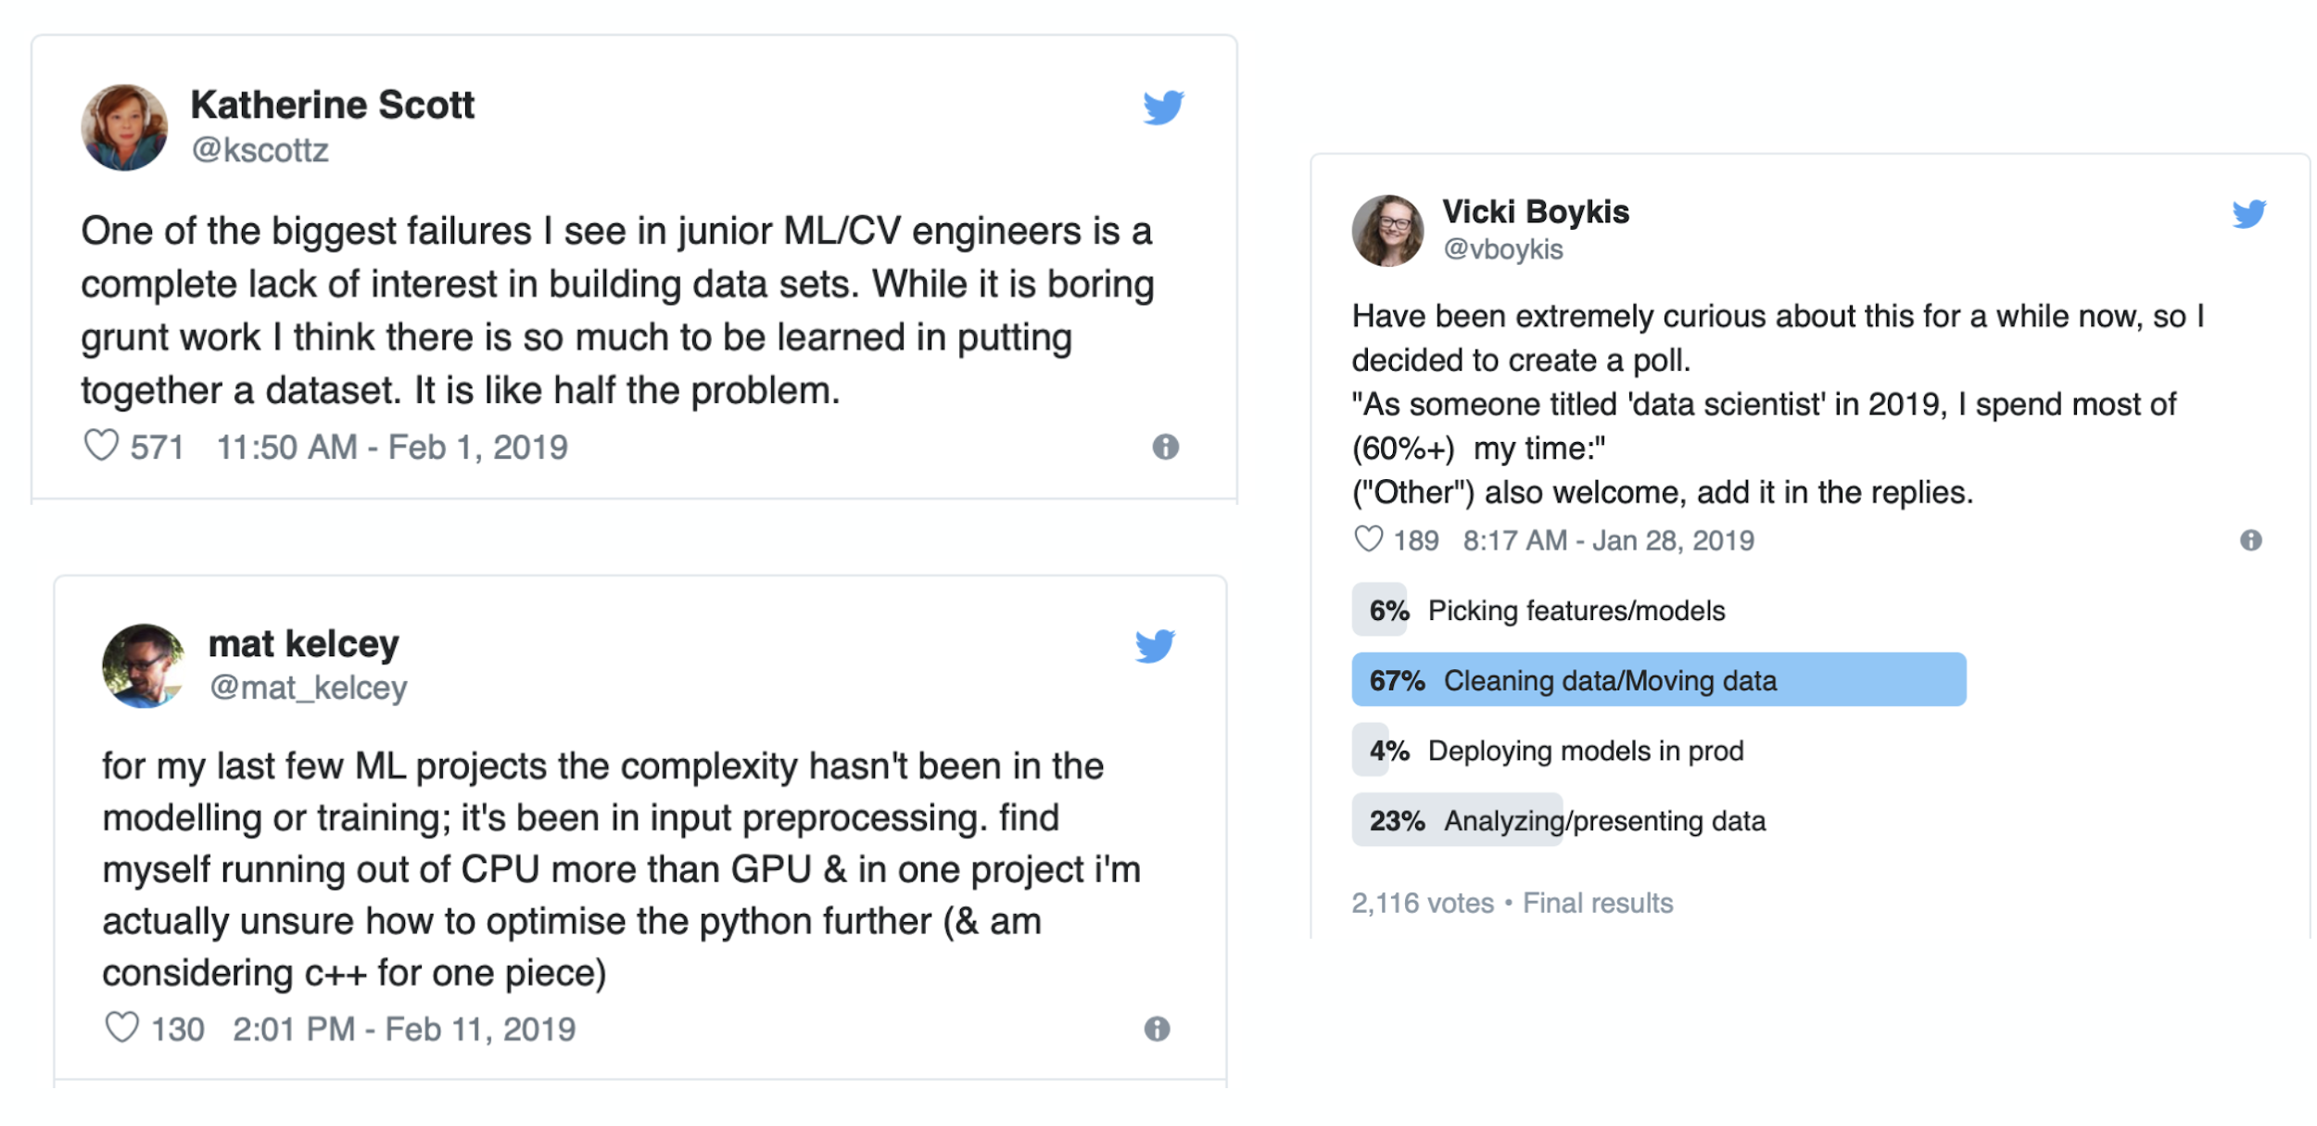Open info icon on Katherine Scott tweet
Image resolution: width=2317 pixels, height=1126 pixels.
point(1165,447)
